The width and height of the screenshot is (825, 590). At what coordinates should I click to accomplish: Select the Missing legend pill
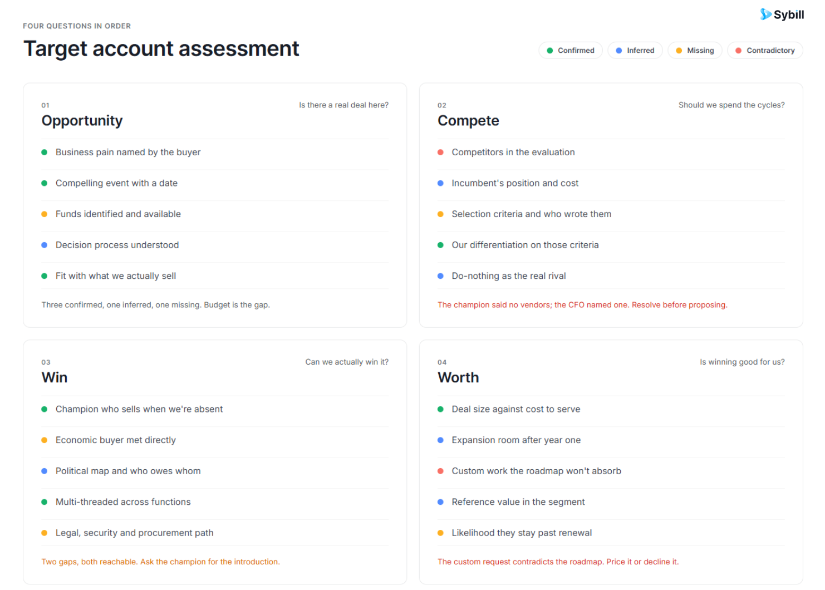[695, 51]
